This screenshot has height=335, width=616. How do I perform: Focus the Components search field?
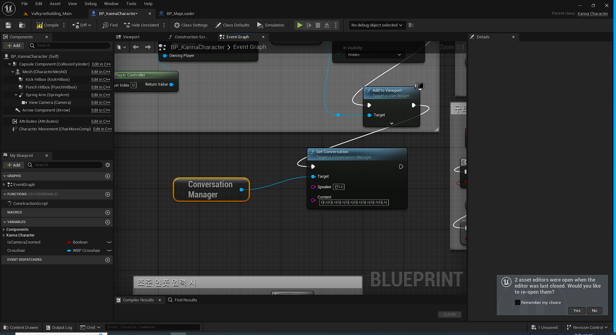pyautogui.click(x=70, y=45)
